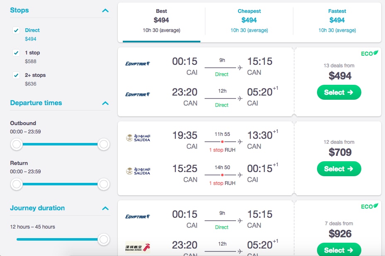Screen dimensions: 385x256
Task: Click the plane icon on the 00:15 direct flight
Action: point(240,68)
